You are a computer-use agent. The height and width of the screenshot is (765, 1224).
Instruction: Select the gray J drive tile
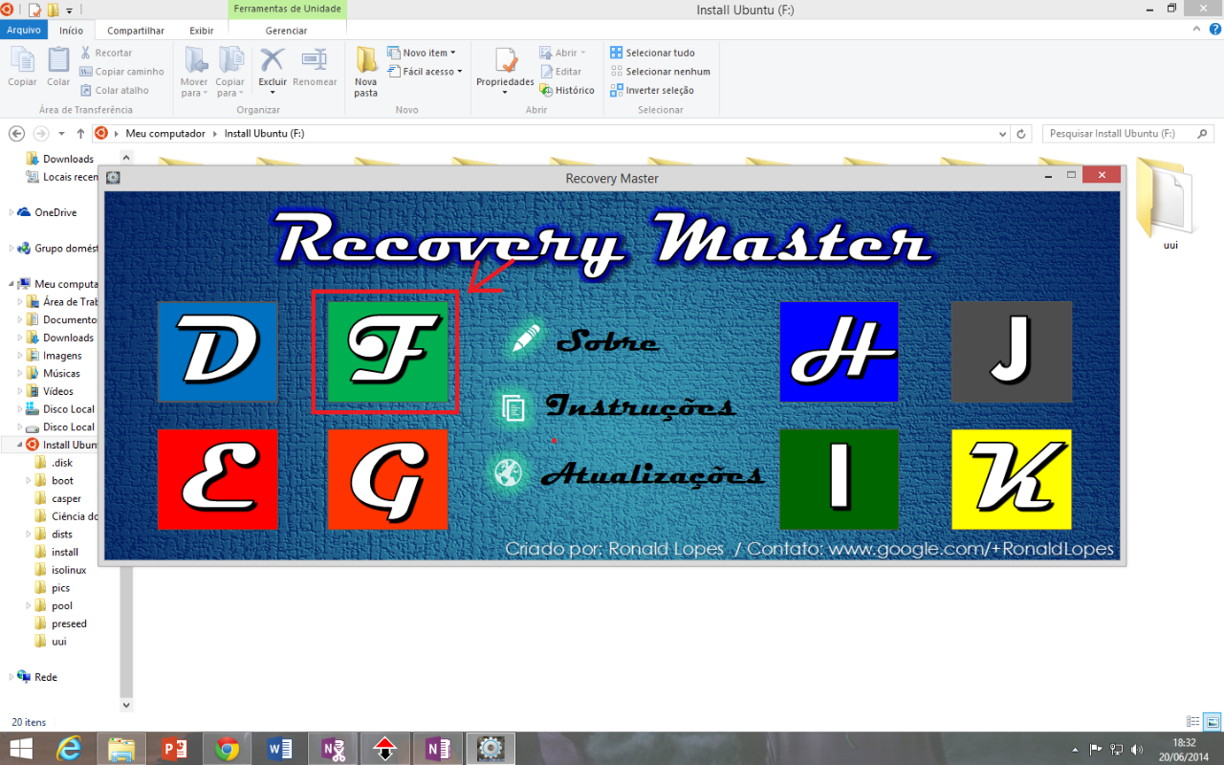[1011, 352]
